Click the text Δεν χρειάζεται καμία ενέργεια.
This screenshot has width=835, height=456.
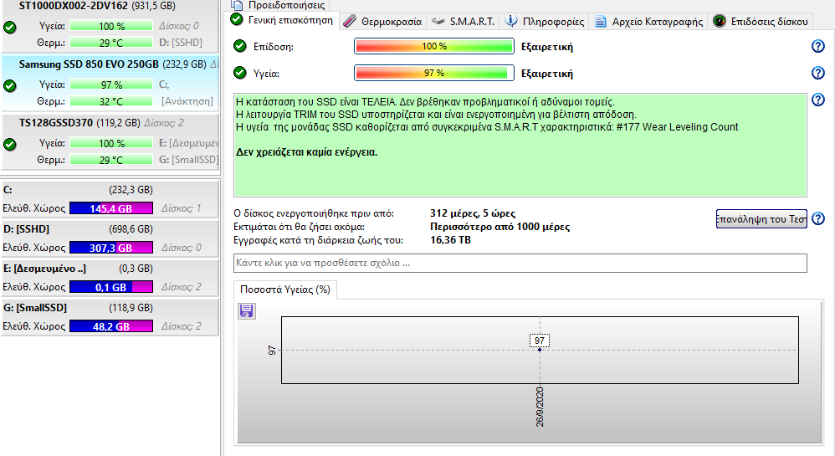pos(307,152)
